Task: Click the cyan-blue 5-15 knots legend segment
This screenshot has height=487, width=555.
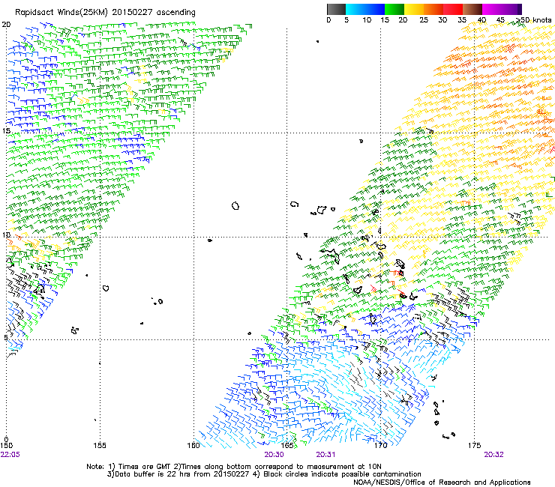Action: [x=365, y=9]
